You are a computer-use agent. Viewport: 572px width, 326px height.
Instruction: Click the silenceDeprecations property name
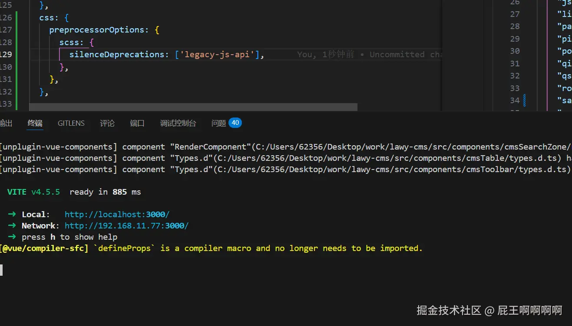pos(117,55)
